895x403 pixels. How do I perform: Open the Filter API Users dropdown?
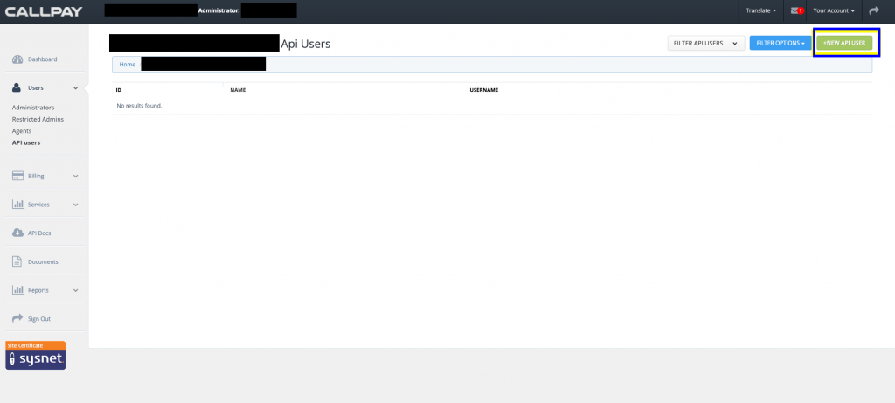pyautogui.click(x=706, y=43)
